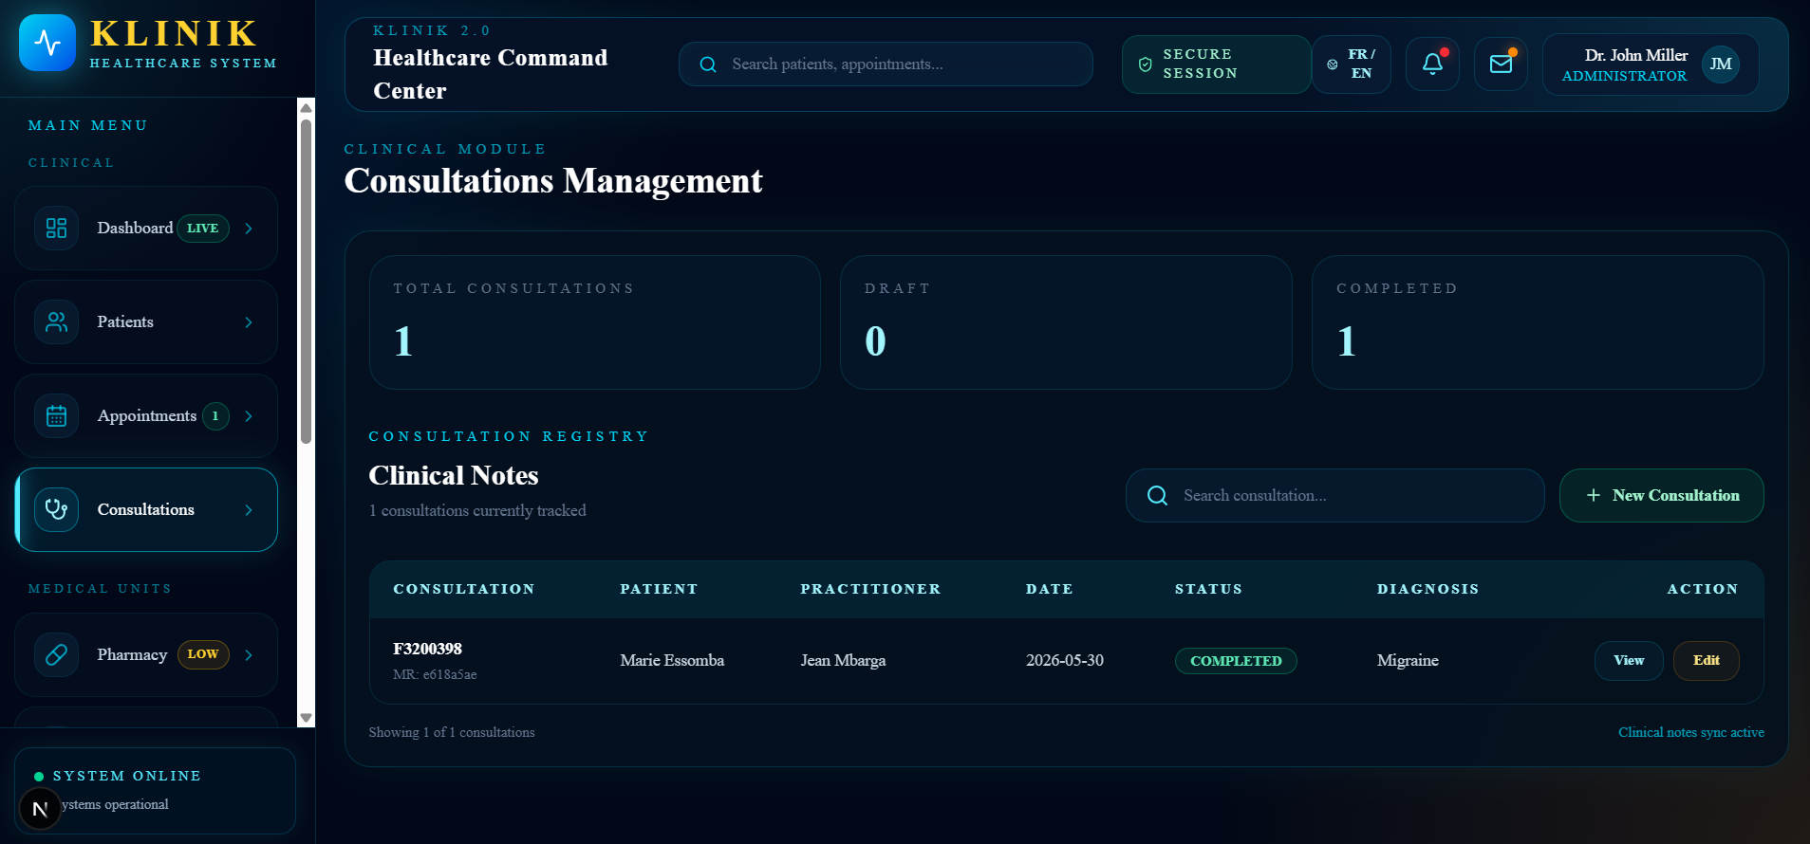The height and width of the screenshot is (844, 1810).
Task: Click the Completed count card
Action: pyautogui.click(x=1538, y=322)
